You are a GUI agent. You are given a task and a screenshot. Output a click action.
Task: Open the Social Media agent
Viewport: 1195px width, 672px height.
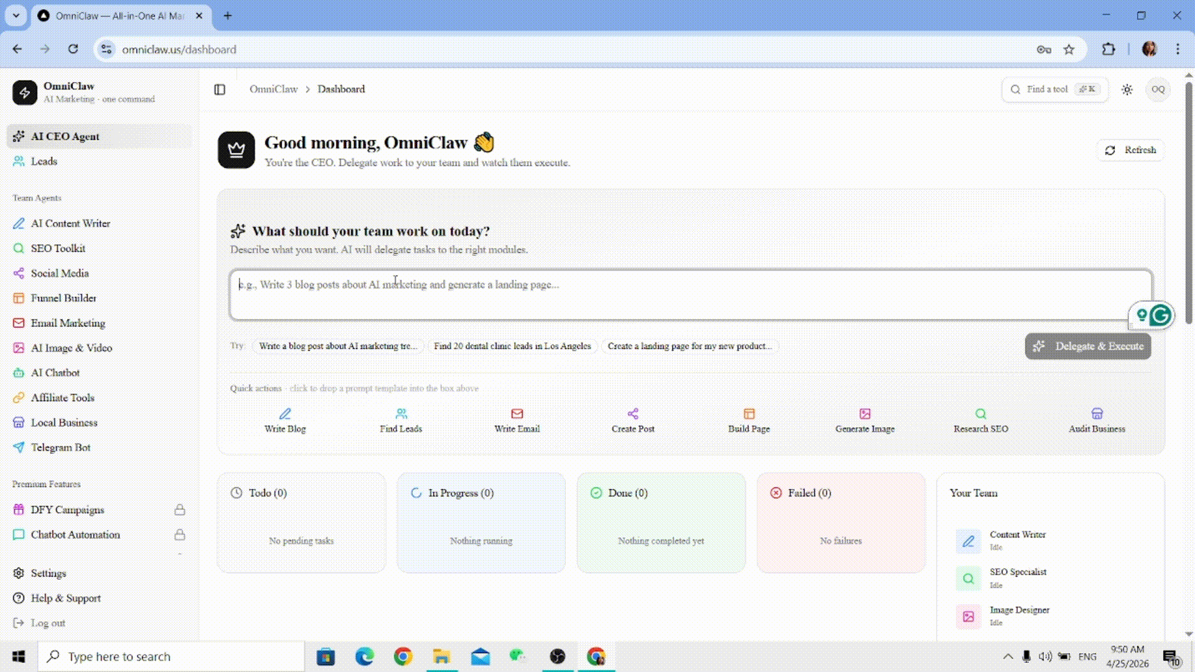tap(100, 273)
